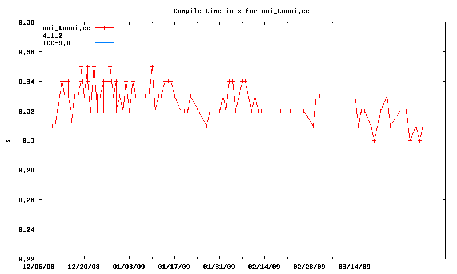
Task: Click the blue ICC-9.0 legend line sample
Action: click(x=104, y=42)
